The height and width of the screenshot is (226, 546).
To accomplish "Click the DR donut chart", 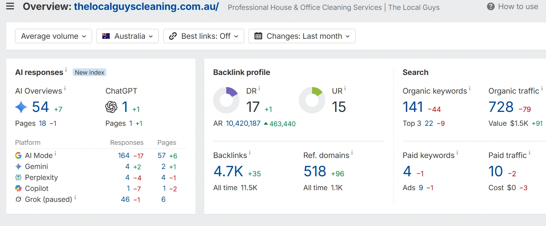I will (226, 100).
